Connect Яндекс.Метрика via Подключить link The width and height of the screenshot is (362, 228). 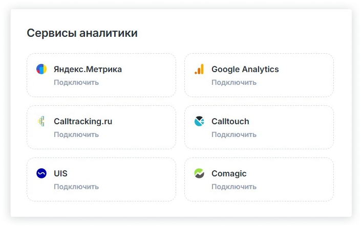tap(76, 82)
